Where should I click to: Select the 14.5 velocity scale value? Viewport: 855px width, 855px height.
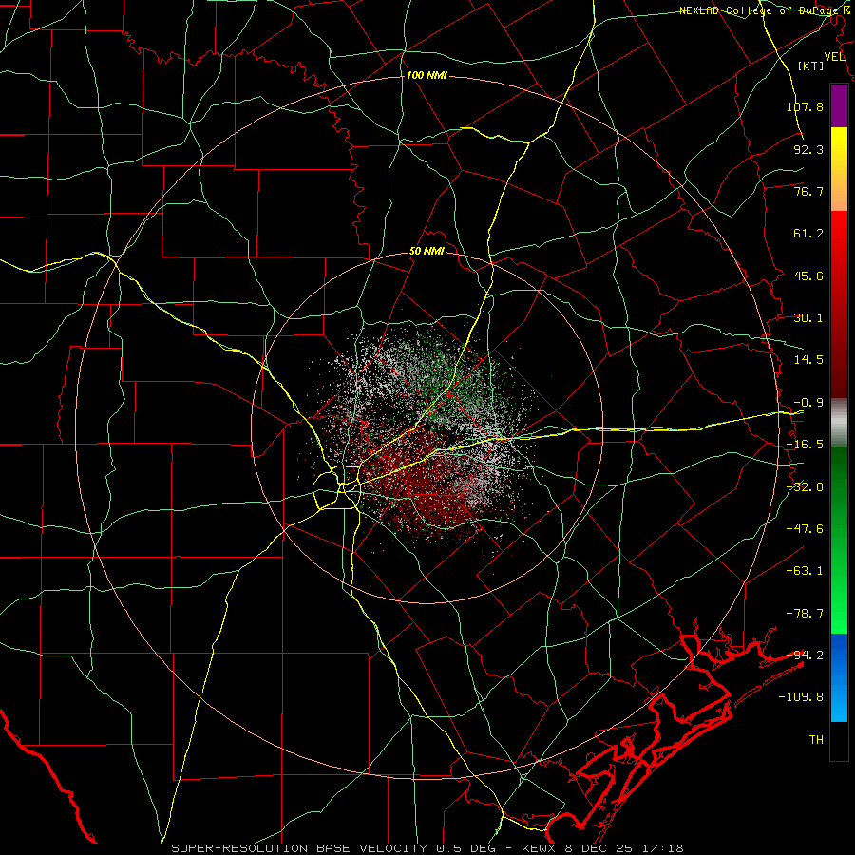coord(808,360)
